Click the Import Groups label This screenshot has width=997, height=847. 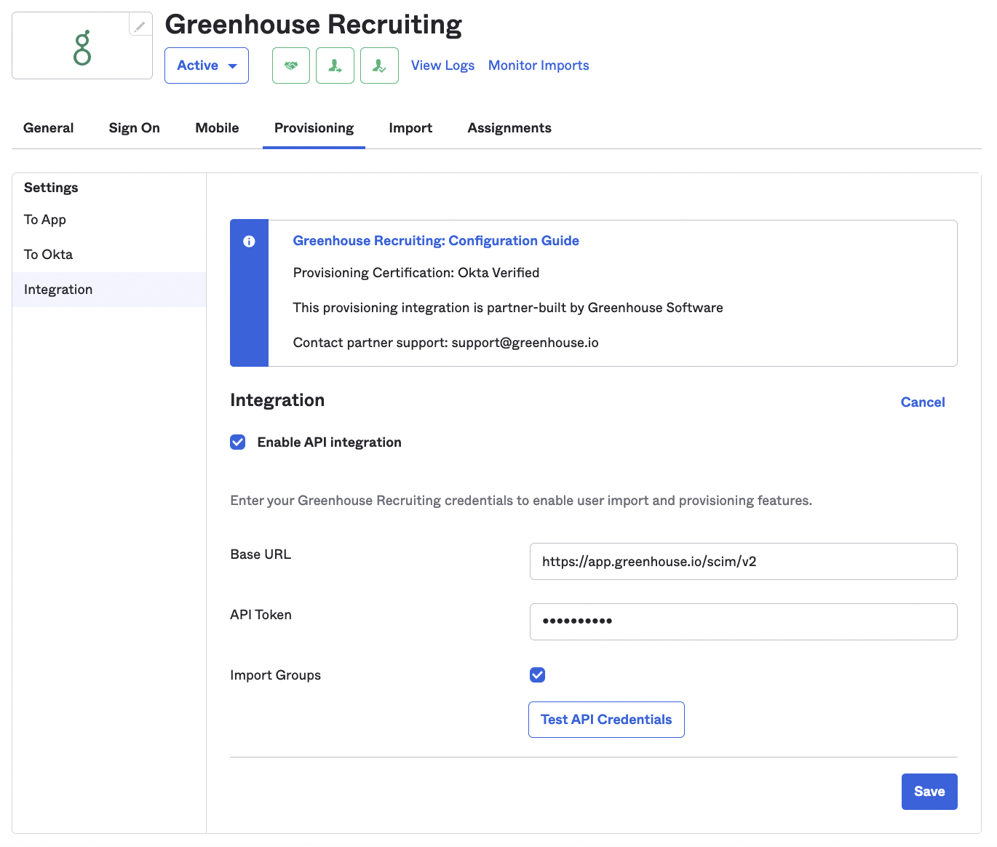pos(275,675)
